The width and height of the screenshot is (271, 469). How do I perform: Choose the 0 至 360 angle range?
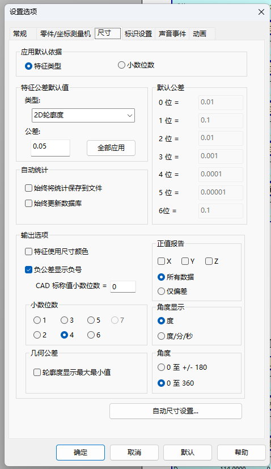[176, 383]
